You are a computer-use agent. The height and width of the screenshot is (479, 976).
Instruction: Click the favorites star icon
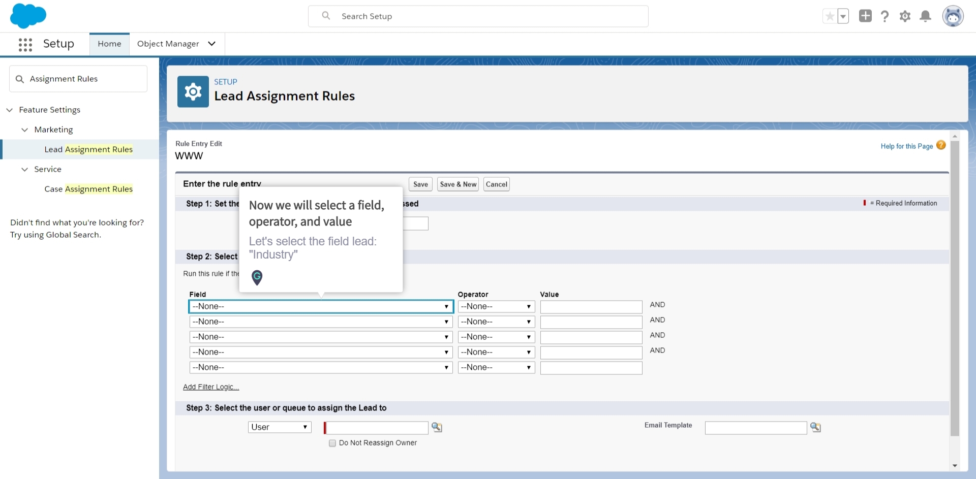click(830, 16)
